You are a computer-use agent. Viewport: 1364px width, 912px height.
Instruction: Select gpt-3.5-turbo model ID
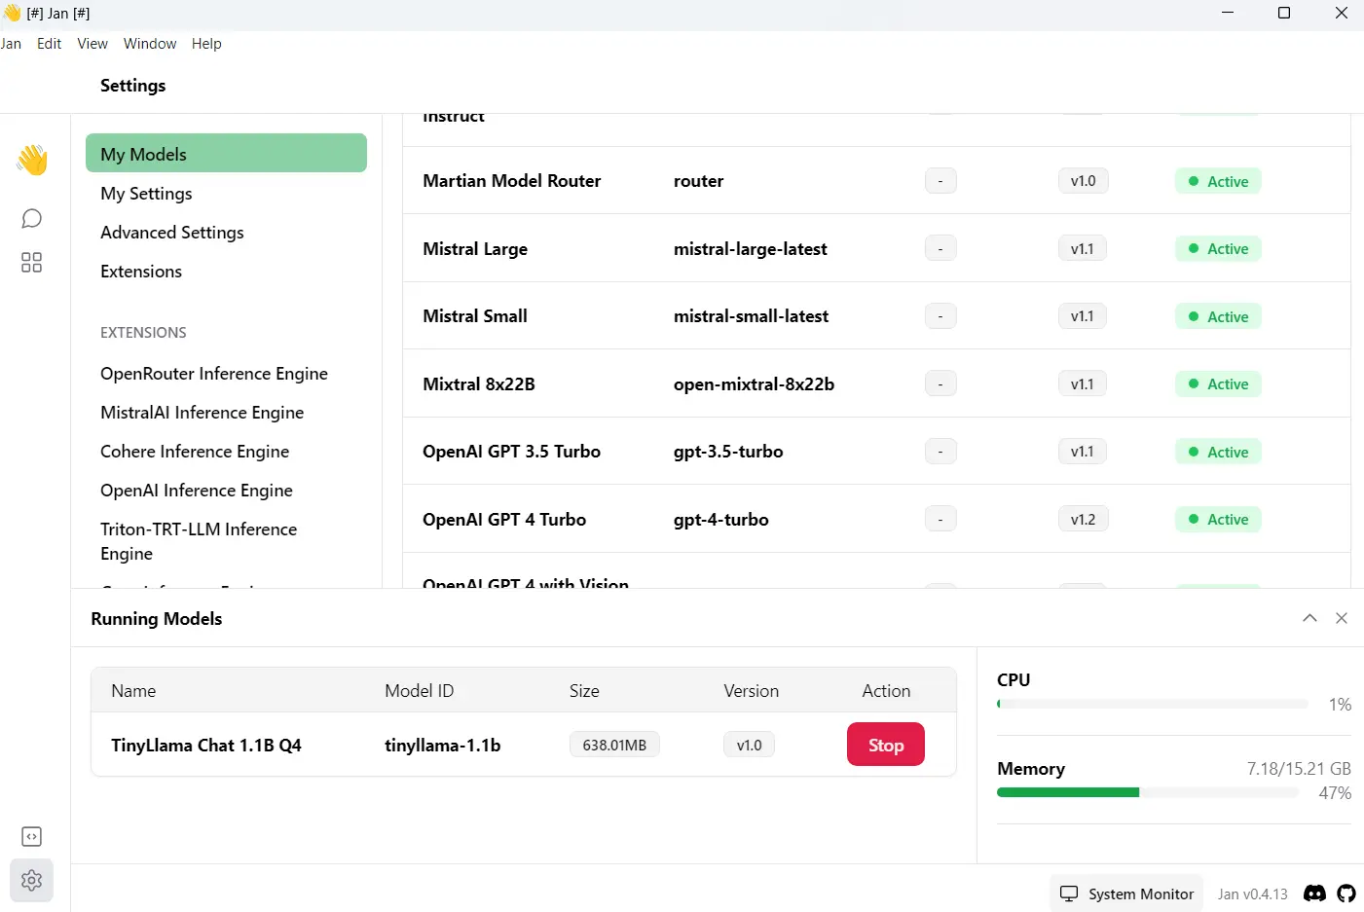tap(728, 452)
